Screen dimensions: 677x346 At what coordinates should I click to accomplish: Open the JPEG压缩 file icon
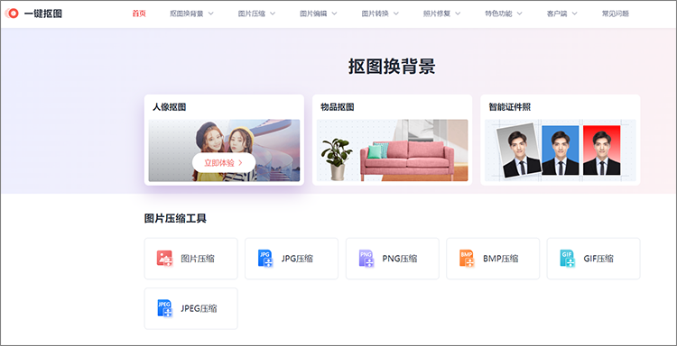tap(164, 308)
